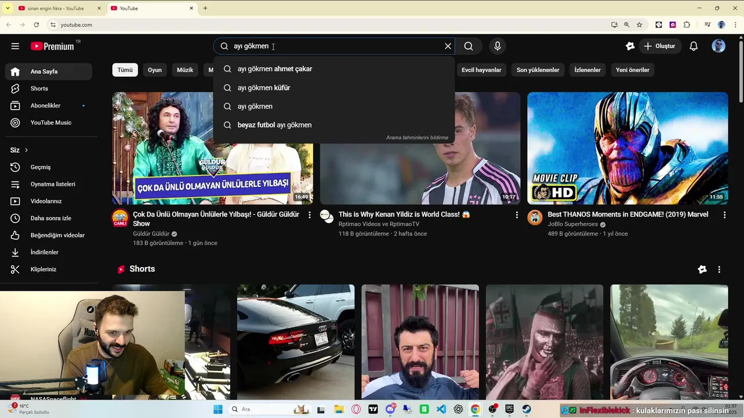Screen dimensions: 744x418
Task: Open Klipleriniz in the sidebar
Action: click(x=49, y=269)
